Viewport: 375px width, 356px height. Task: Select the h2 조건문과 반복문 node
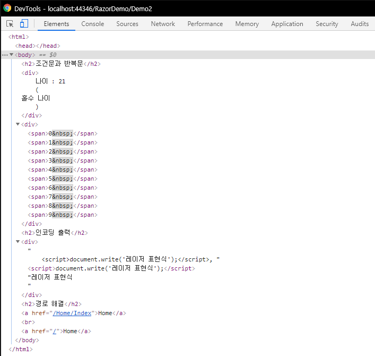coord(61,64)
